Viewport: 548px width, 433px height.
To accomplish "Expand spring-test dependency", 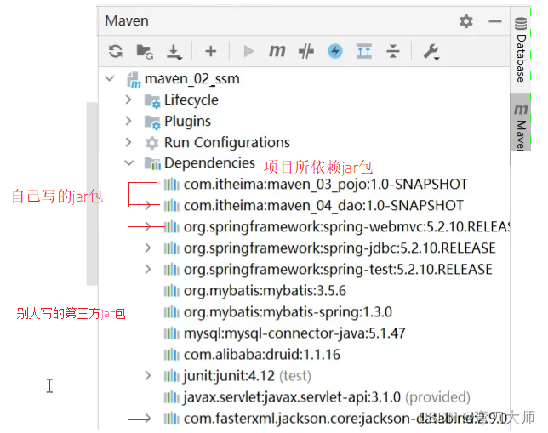I will [x=148, y=269].
